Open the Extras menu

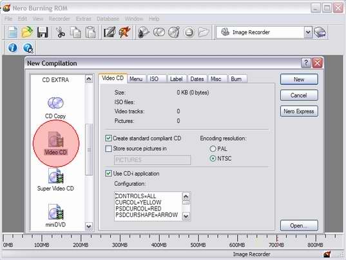tap(83, 19)
